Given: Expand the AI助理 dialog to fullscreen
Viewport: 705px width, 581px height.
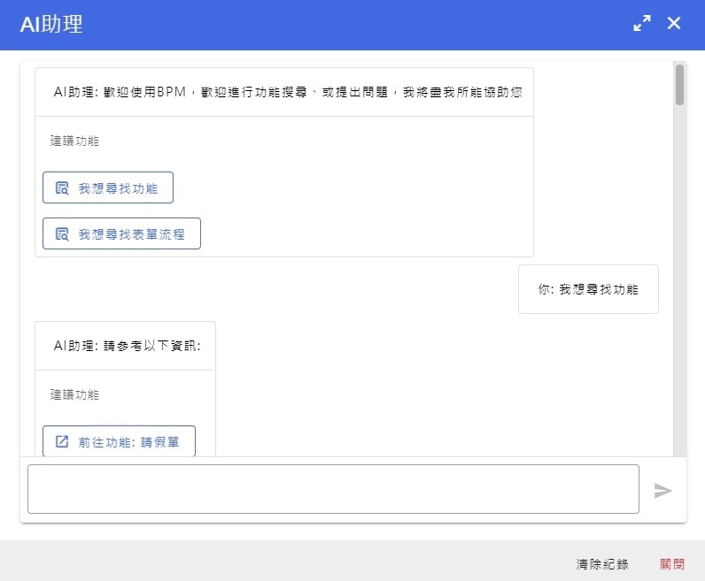Looking at the screenshot, I should [x=641, y=23].
